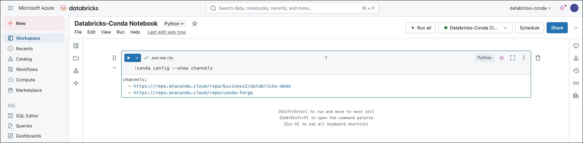Delete the cell with trash icon
The image size is (583, 143).
tap(538, 58)
